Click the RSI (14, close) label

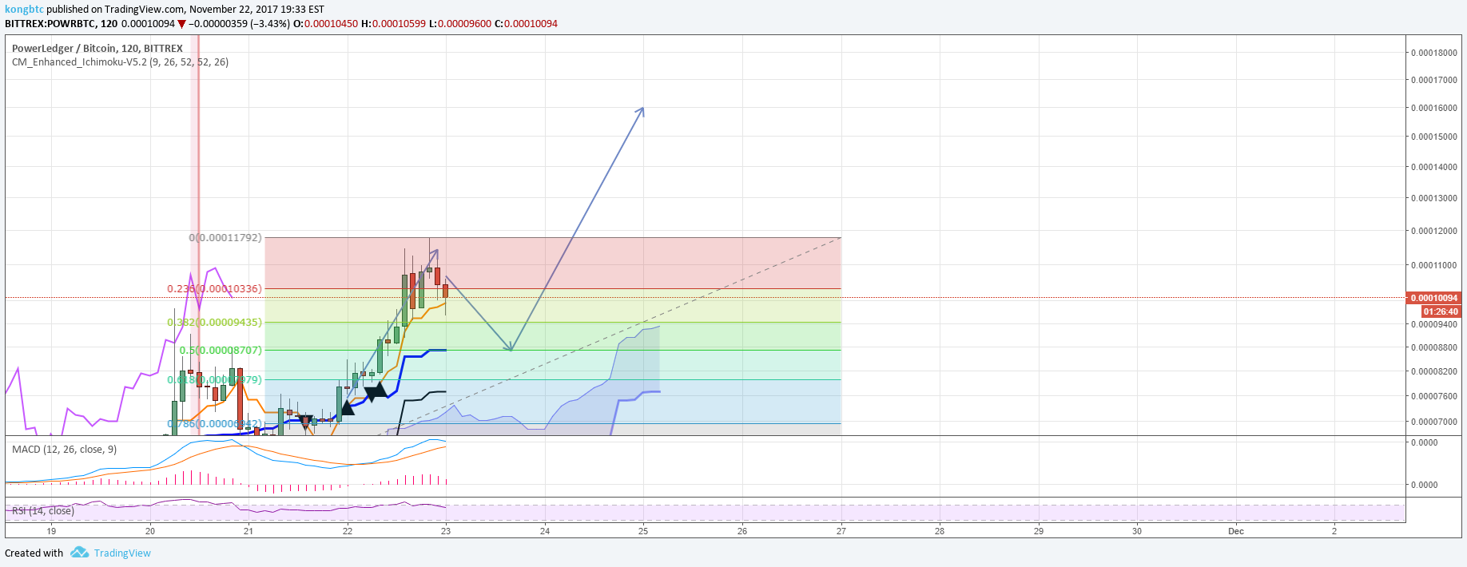coord(43,510)
